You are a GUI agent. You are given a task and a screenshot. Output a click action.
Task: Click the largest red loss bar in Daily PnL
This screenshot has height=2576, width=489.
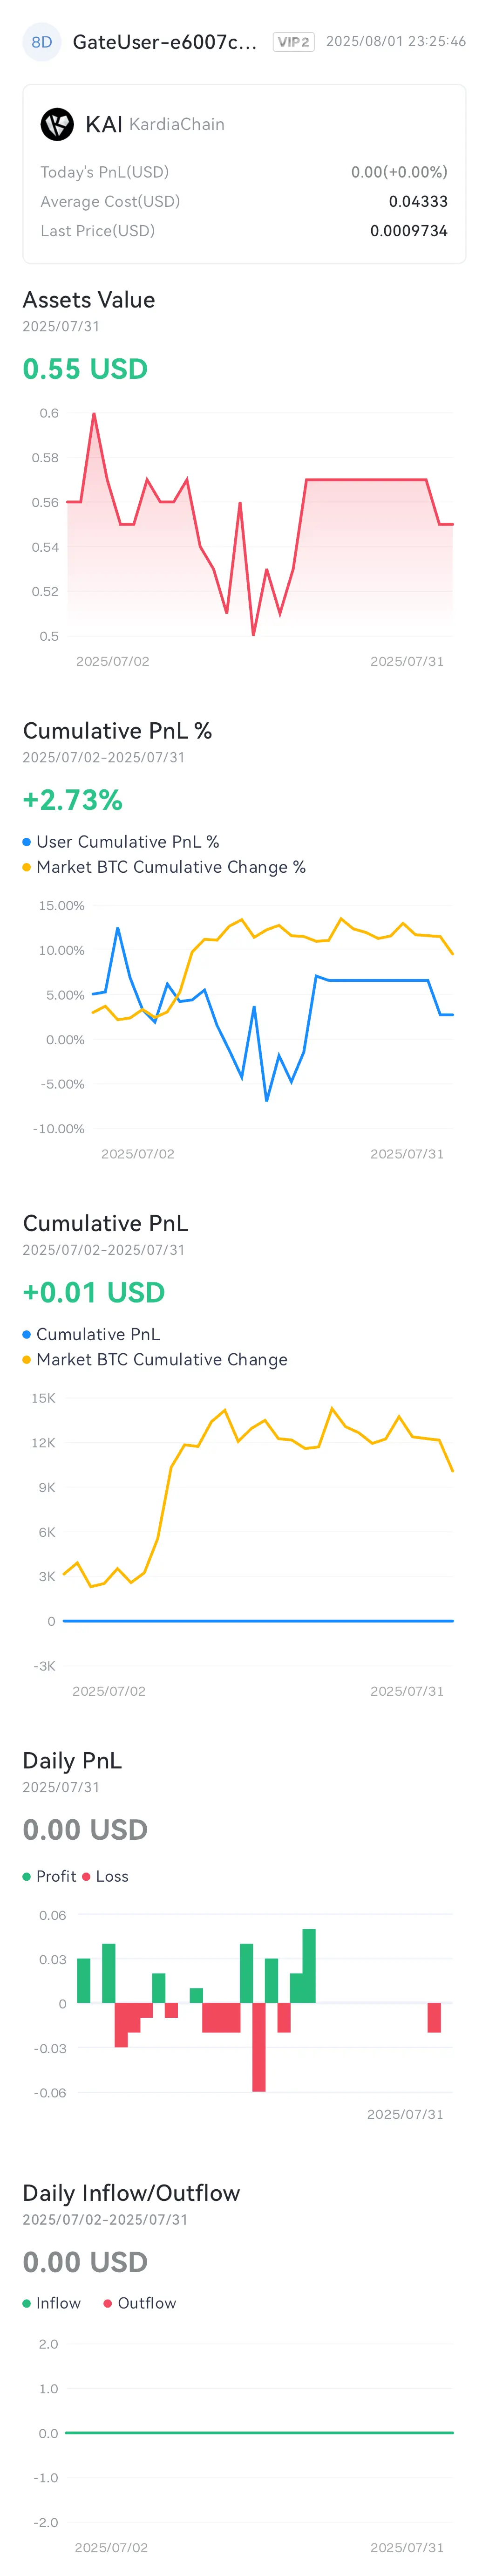(x=259, y=2047)
